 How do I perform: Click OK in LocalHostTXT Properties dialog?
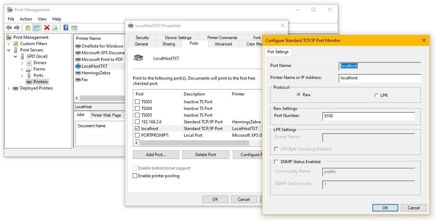215,199
